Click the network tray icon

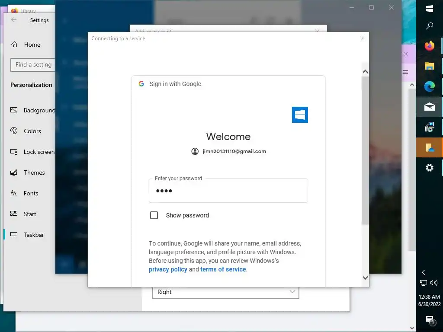(423, 283)
